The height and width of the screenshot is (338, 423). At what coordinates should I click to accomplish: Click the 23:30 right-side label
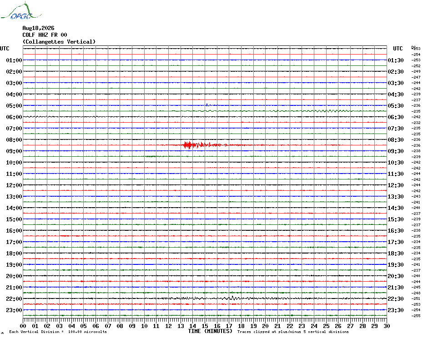pyautogui.click(x=396, y=310)
